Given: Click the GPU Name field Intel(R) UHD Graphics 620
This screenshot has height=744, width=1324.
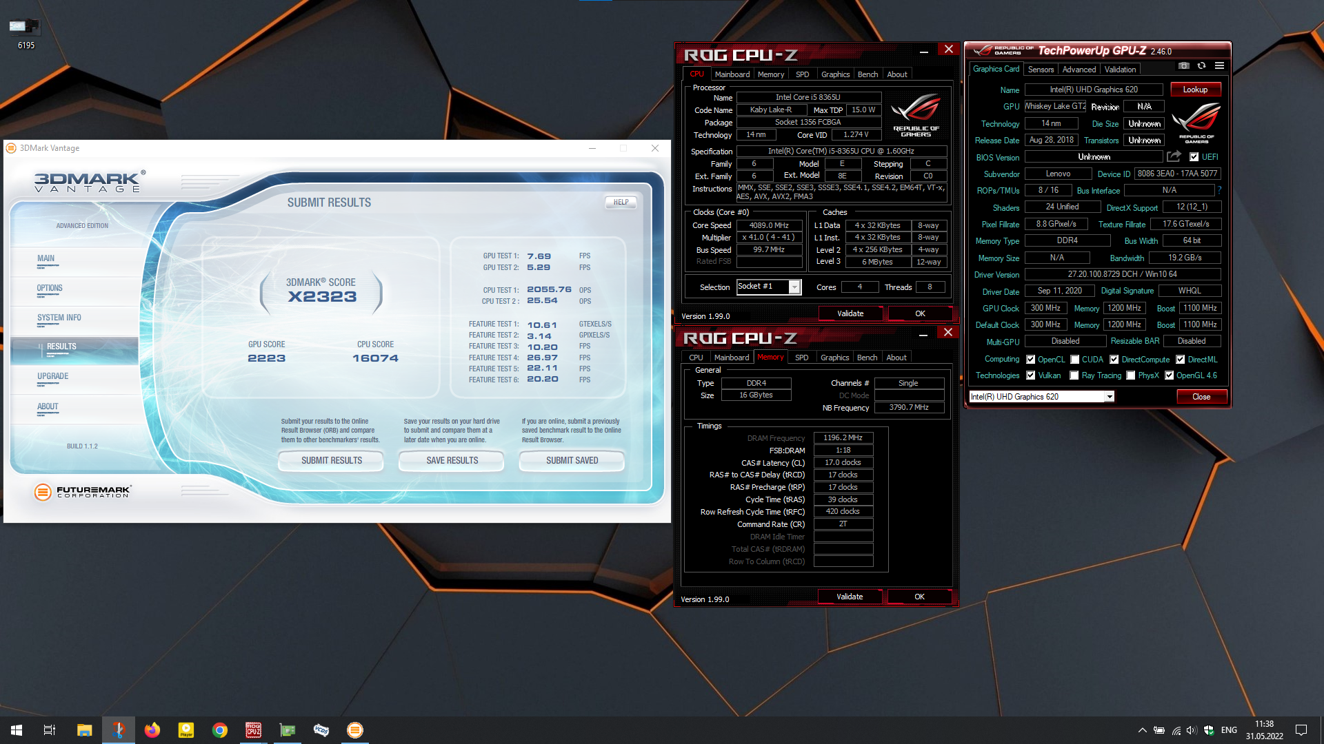Looking at the screenshot, I should click(x=1094, y=90).
